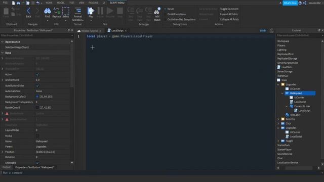
Task: Click the LeadStats script icon in Explorer
Action: click(279, 67)
